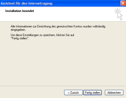Click the Assistent für den Internetzugang title bar
This screenshot has height=98, width=126.
click(59, 3)
